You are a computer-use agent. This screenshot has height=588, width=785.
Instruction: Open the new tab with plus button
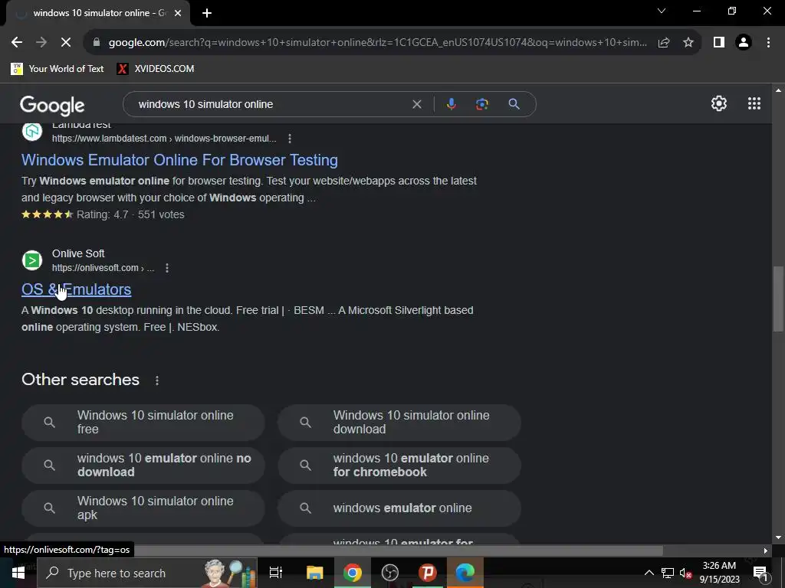pyautogui.click(x=207, y=14)
